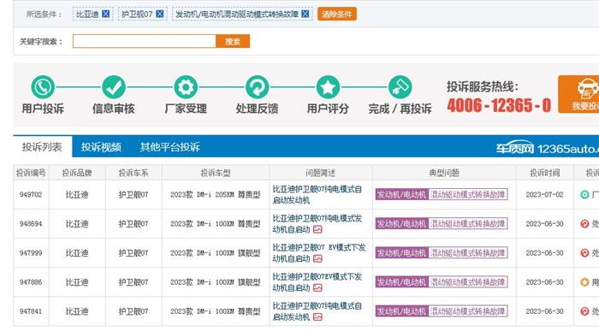The height and width of the screenshot is (331, 599).
Task: Click the 处理反馈 refresh icon
Action: point(257,87)
